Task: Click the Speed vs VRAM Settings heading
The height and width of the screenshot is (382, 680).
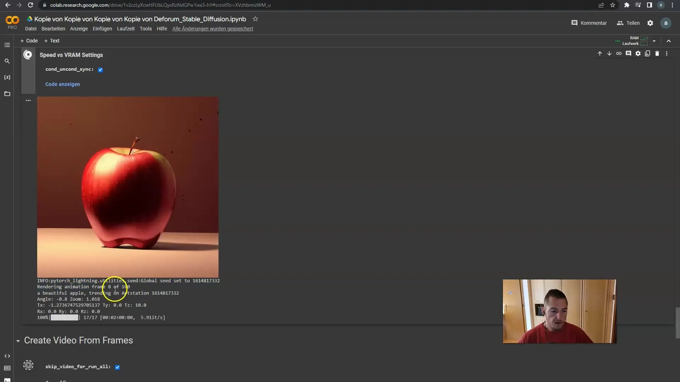Action: coord(71,55)
